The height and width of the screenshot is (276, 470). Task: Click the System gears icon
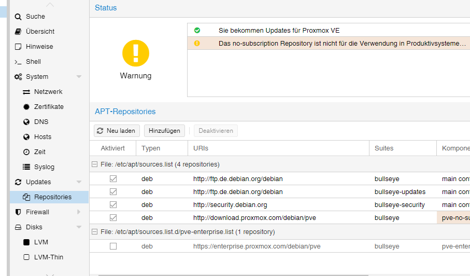pyautogui.click(x=18, y=77)
